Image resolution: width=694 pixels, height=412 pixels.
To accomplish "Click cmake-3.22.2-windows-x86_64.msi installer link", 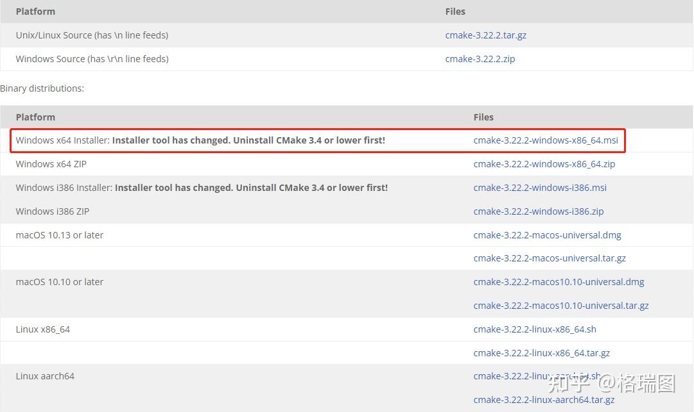I will click(545, 140).
